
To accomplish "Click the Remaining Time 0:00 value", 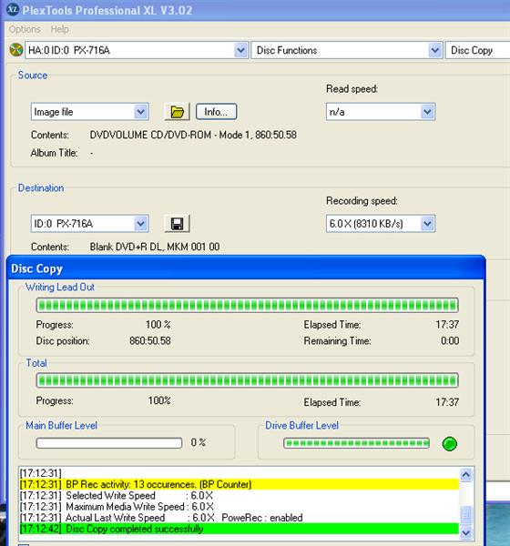I will 450,340.
